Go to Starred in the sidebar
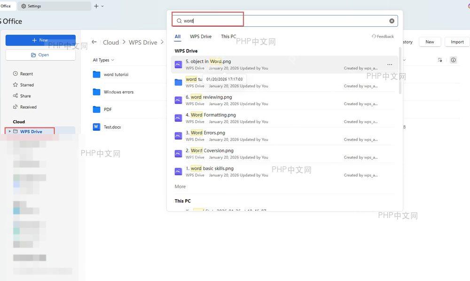Viewport: 470px width, 281px height. click(23, 85)
